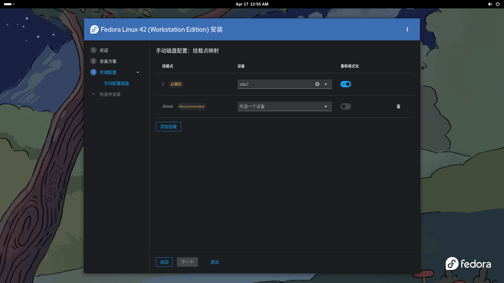Click the 存储配置 step label
The height and width of the screenshot is (283, 504).
tap(108, 72)
